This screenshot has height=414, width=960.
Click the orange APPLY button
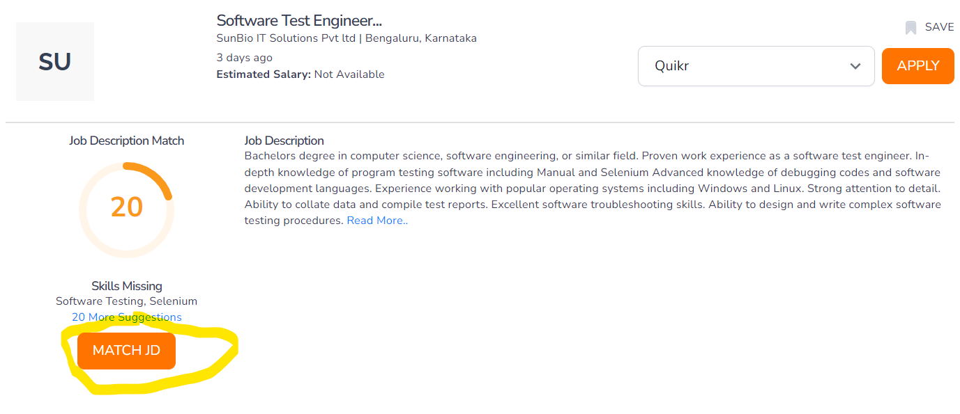(x=917, y=66)
